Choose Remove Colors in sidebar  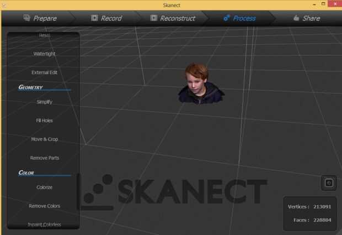[x=44, y=206]
